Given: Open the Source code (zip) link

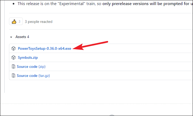Looking at the screenshot, I should (x=27, y=67).
